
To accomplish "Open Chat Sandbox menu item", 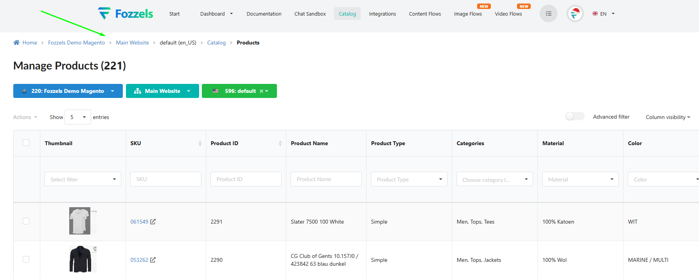I will point(310,14).
